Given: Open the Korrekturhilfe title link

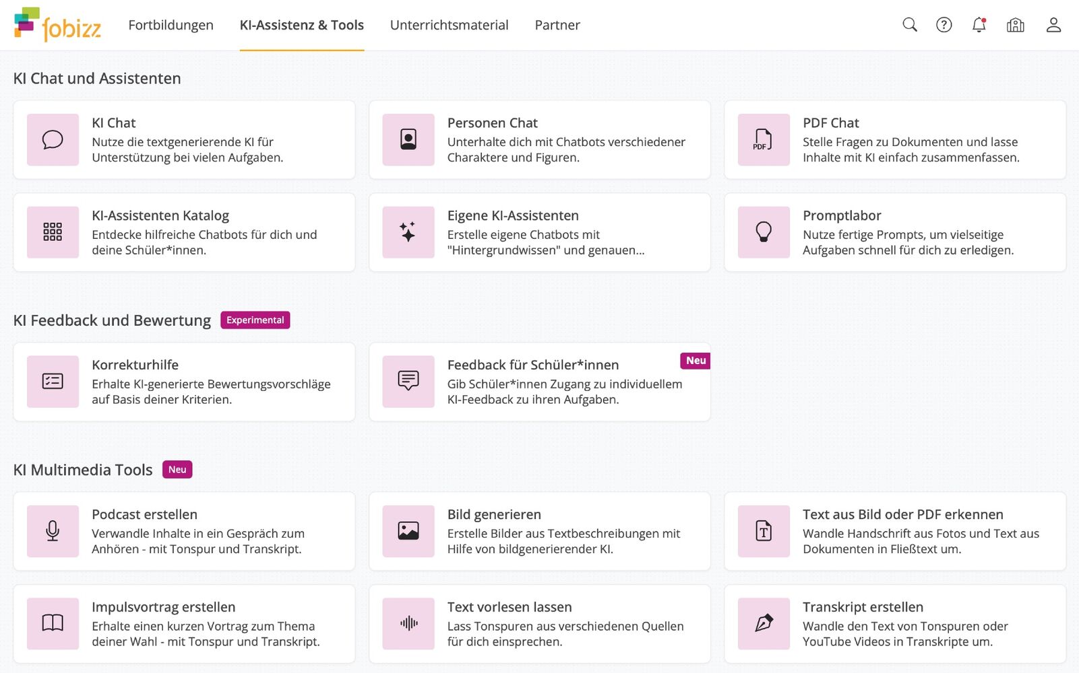Looking at the screenshot, I should point(135,365).
